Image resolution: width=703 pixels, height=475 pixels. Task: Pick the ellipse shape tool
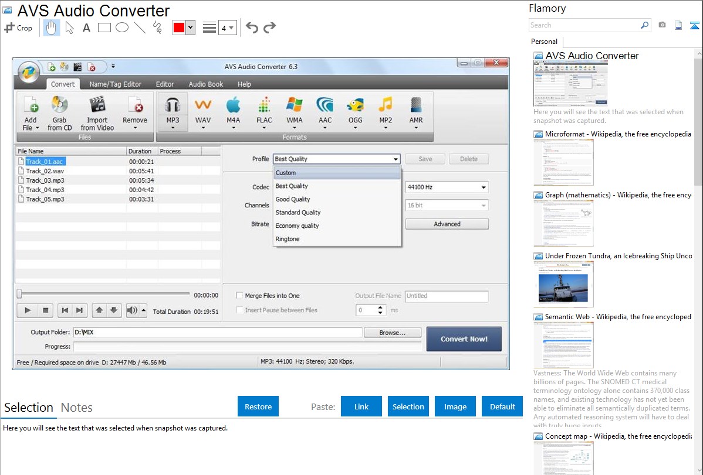pos(122,28)
